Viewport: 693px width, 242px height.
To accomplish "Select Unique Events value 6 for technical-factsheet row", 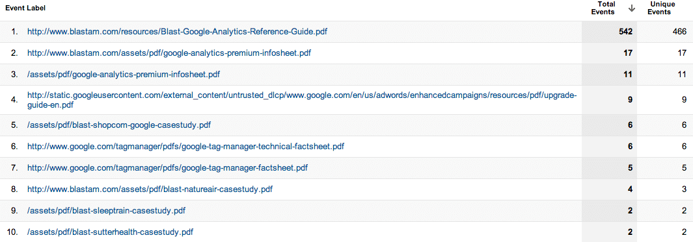I will click(x=684, y=147).
